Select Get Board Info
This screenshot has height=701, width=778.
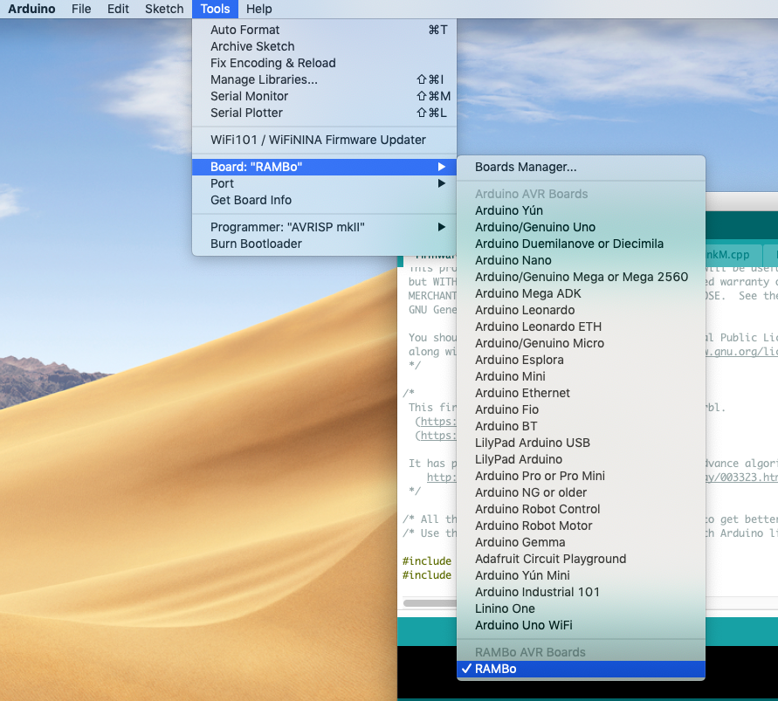coord(324,200)
